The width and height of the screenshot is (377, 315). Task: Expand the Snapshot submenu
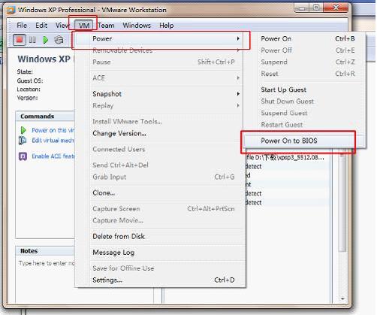(x=159, y=94)
